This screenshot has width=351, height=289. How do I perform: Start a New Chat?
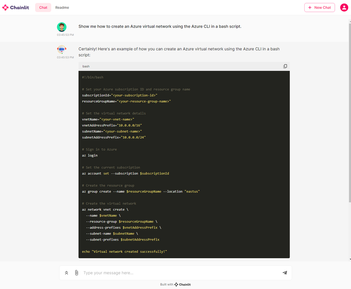[x=319, y=7]
